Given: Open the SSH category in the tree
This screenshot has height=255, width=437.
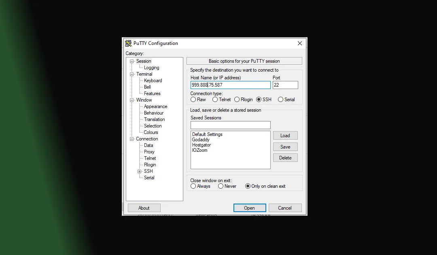Looking at the screenshot, I should click(x=148, y=171).
